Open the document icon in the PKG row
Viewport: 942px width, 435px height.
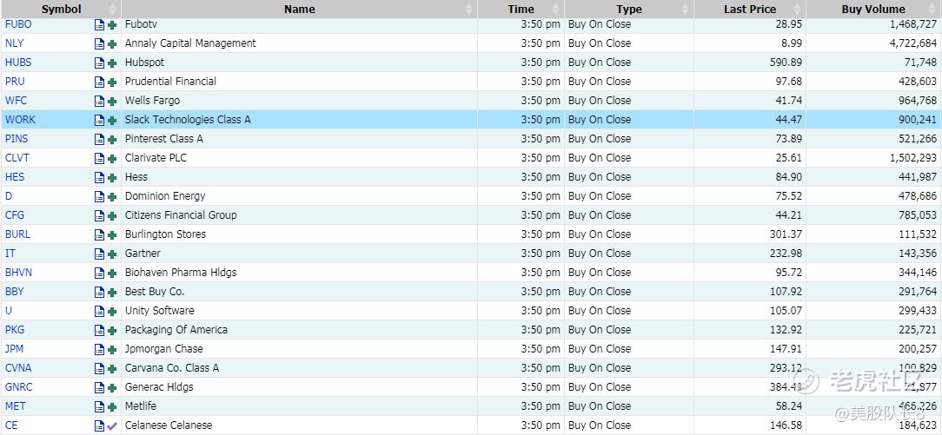[99, 330]
